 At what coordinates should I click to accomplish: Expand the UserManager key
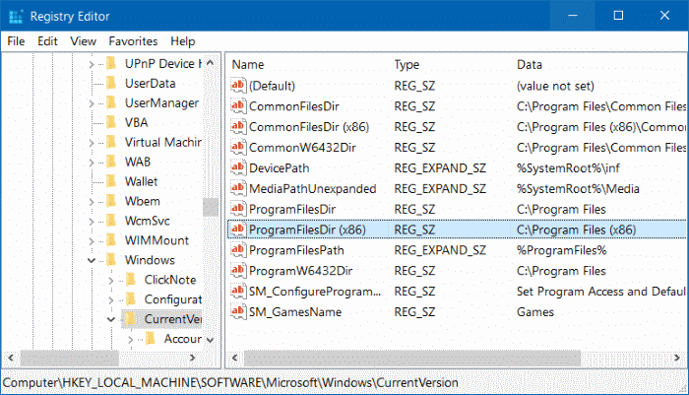pyautogui.click(x=92, y=103)
